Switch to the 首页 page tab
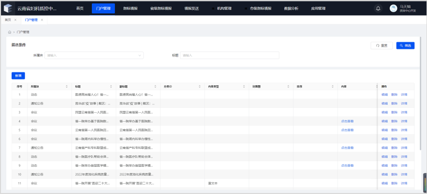The height and width of the screenshot is (194, 427). tap(8, 20)
